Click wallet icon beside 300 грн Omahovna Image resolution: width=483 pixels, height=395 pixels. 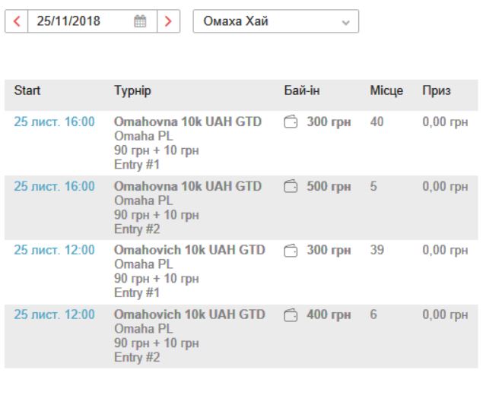click(290, 122)
